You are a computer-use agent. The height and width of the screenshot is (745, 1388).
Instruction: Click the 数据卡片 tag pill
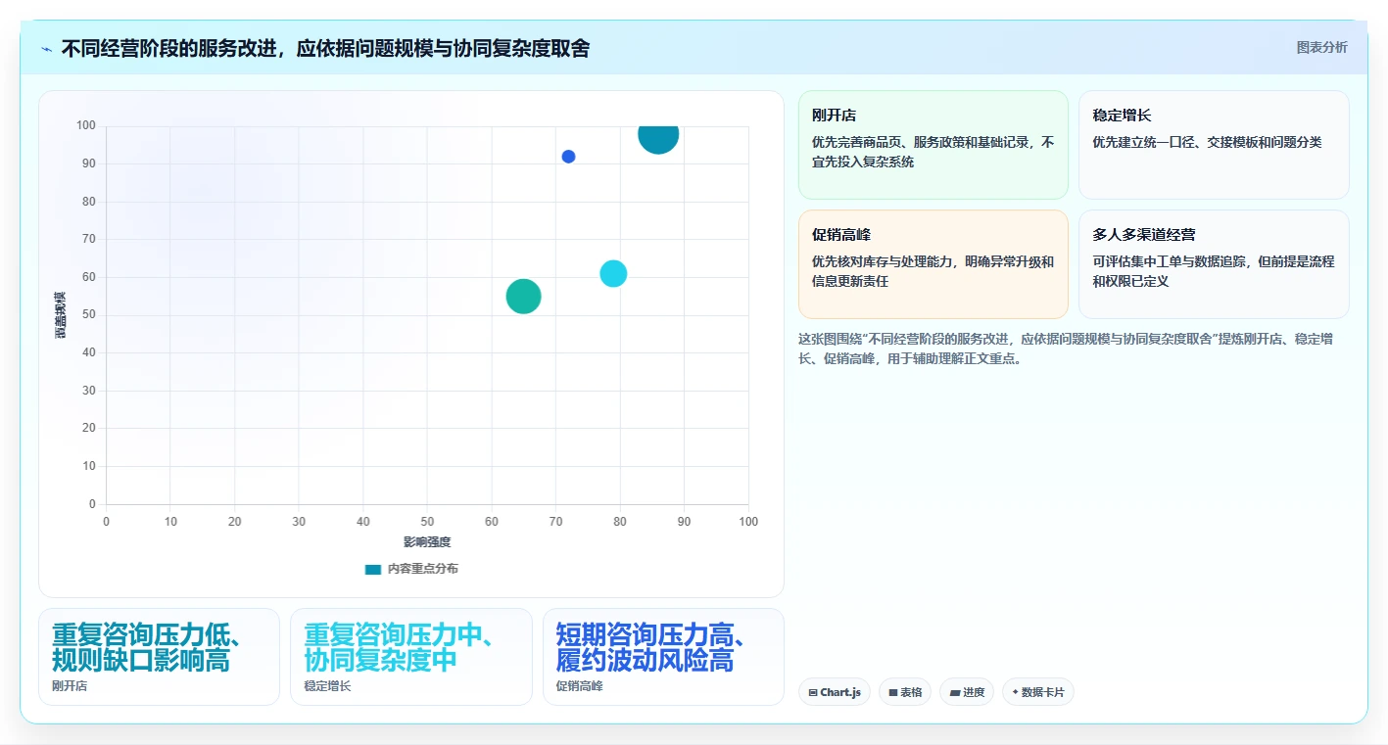coord(1038,692)
